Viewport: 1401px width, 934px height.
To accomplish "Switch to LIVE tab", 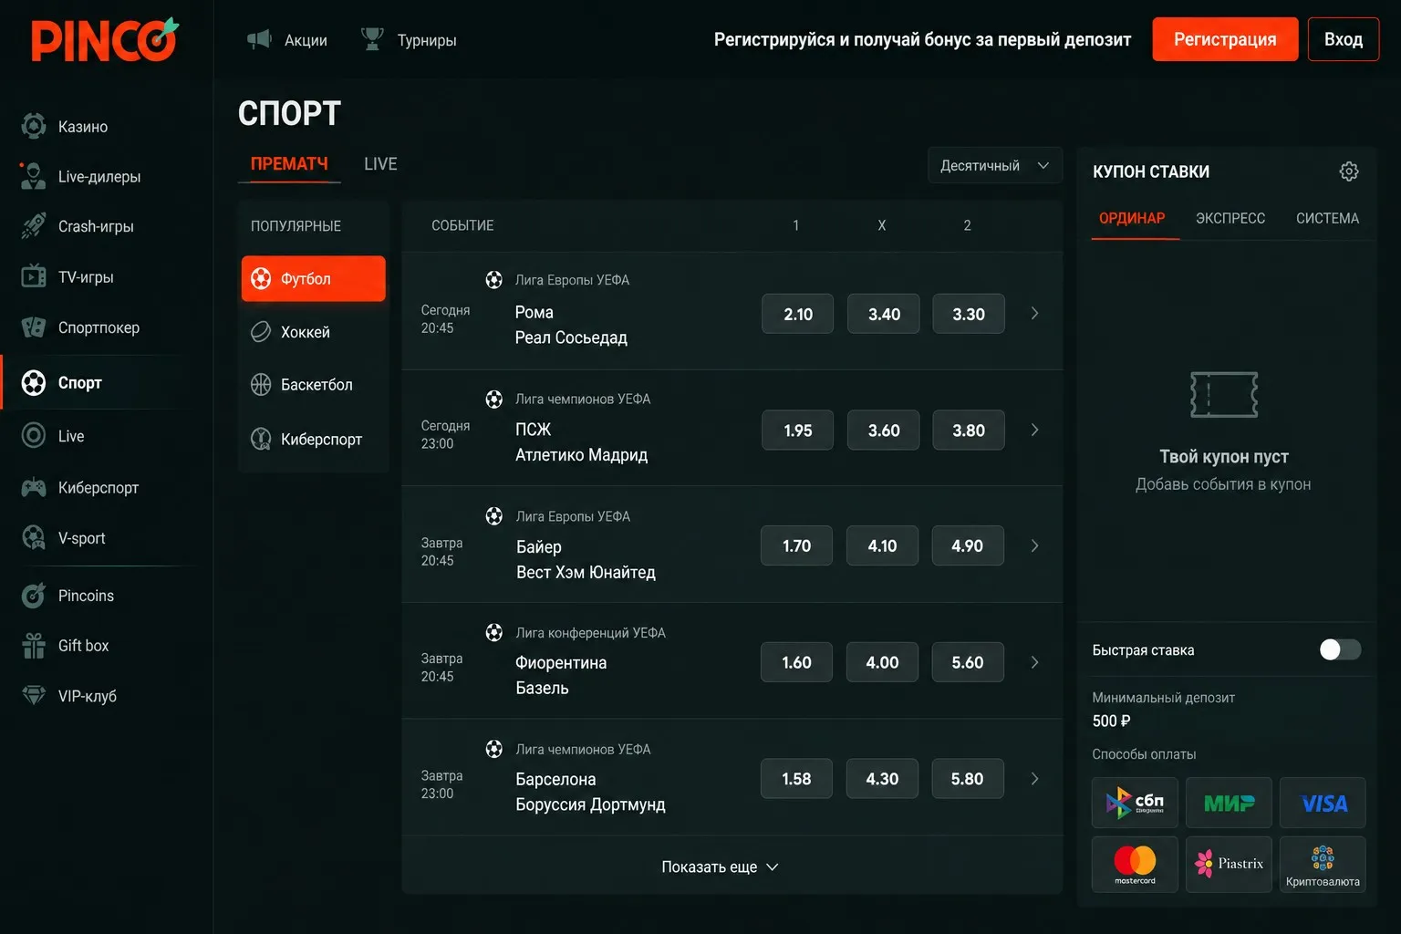I will point(380,164).
